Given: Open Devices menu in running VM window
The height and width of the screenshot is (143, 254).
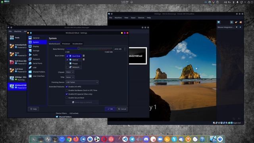Looking at the screenshot, I should coord(141,17).
